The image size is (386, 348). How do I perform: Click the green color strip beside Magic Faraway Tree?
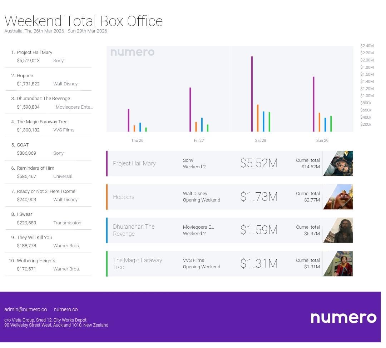pyautogui.click(x=107, y=264)
